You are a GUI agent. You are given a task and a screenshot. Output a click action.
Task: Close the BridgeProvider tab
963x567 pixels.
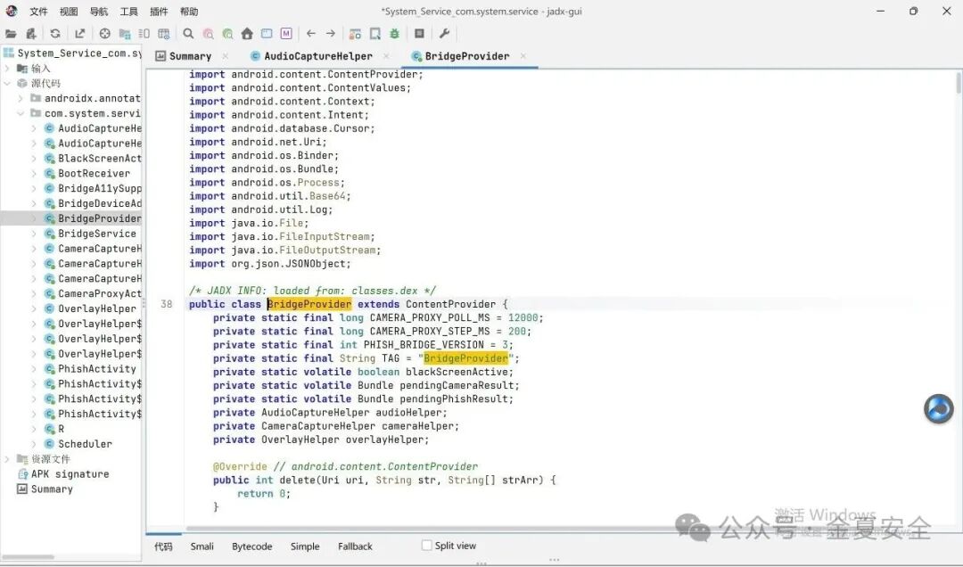523,56
